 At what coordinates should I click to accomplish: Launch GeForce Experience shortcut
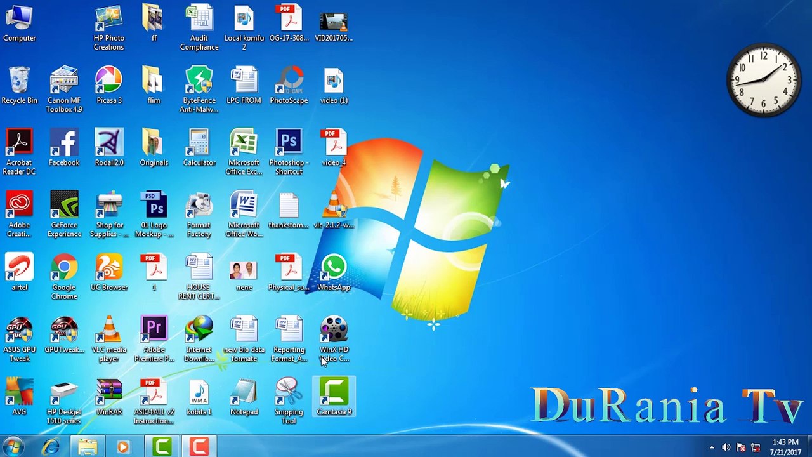coord(64,215)
